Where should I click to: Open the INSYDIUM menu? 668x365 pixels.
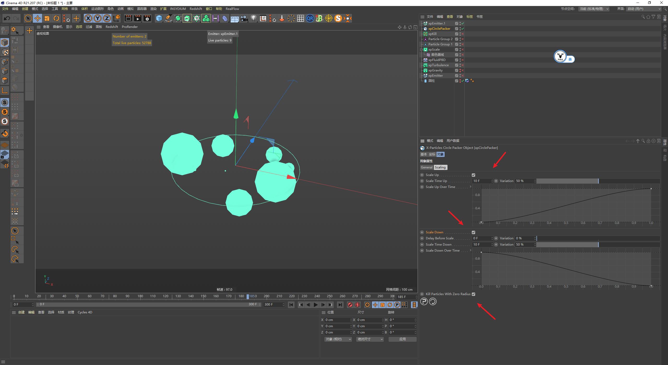[x=178, y=9]
